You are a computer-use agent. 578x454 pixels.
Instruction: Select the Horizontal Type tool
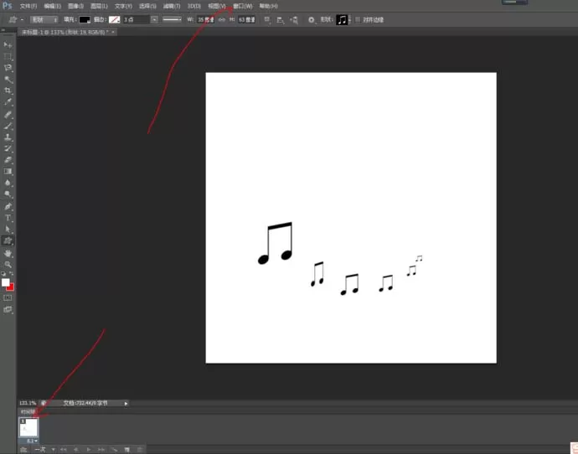pyautogui.click(x=8, y=218)
